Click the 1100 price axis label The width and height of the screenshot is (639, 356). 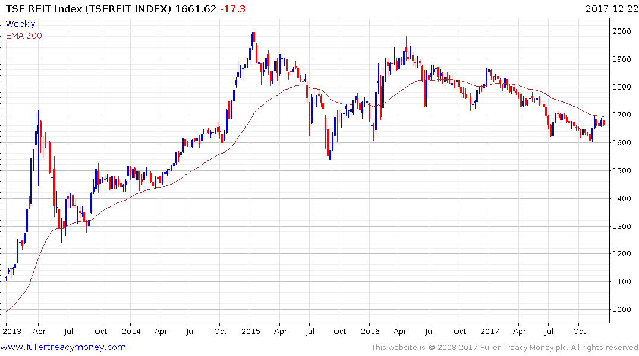point(622,282)
